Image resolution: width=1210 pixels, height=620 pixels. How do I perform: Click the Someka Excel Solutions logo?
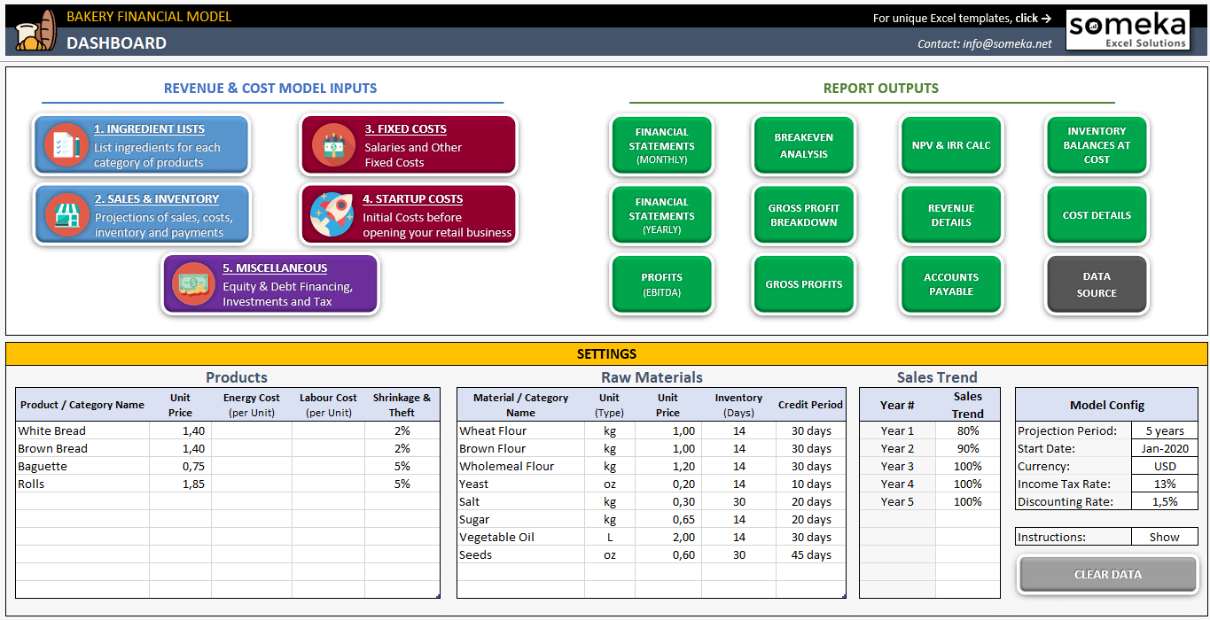[1128, 29]
